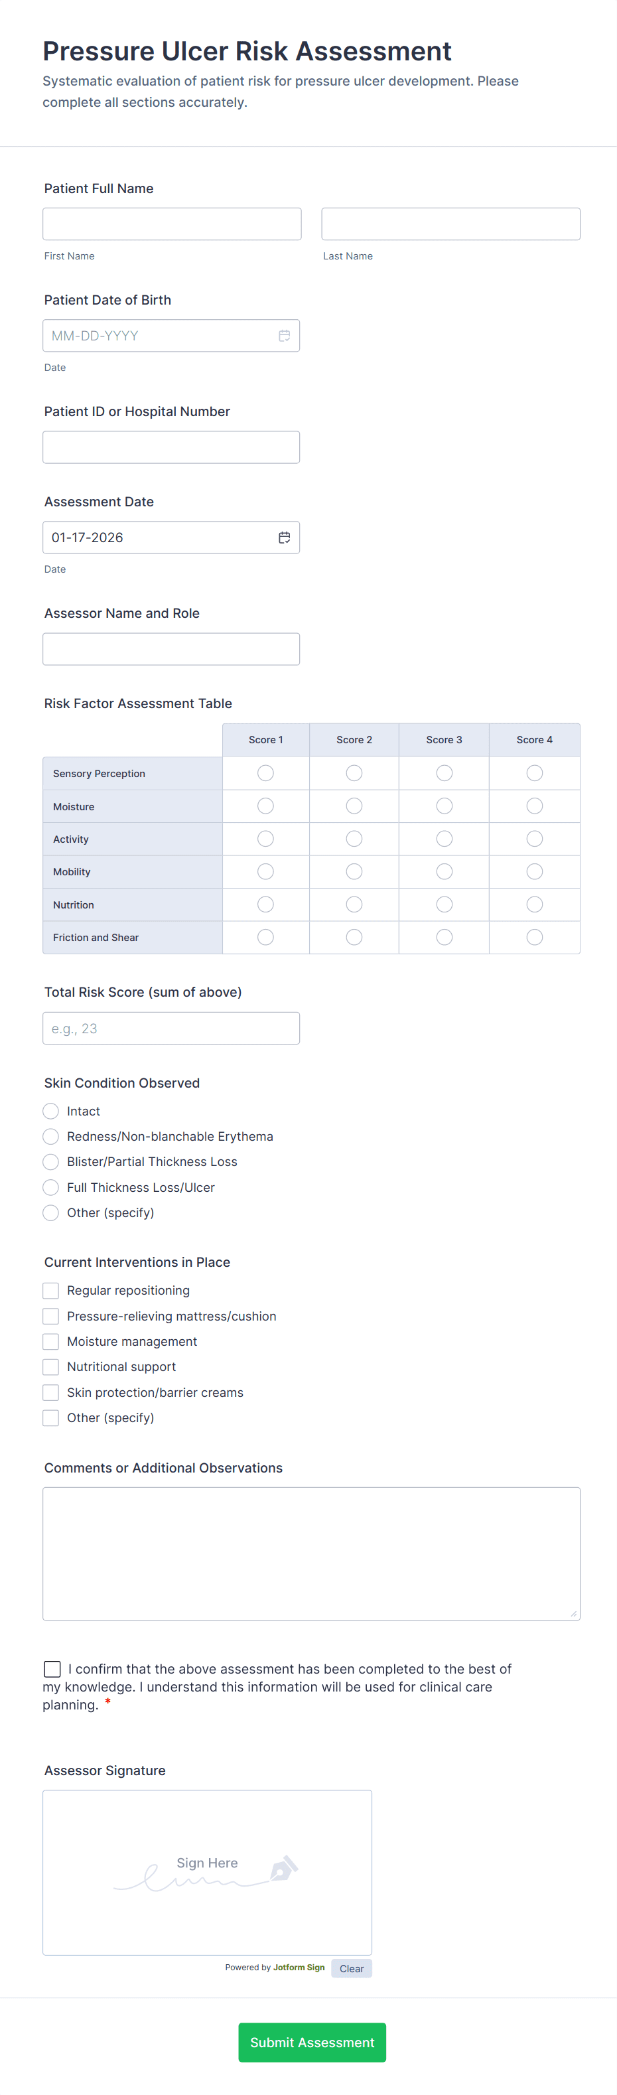Select Score 4 for Friction and Shear
The image size is (617, 2095).
(534, 936)
